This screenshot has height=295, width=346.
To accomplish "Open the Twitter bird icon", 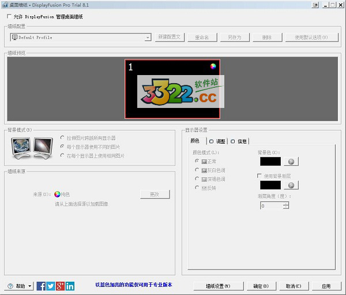I will click(x=51, y=286).
